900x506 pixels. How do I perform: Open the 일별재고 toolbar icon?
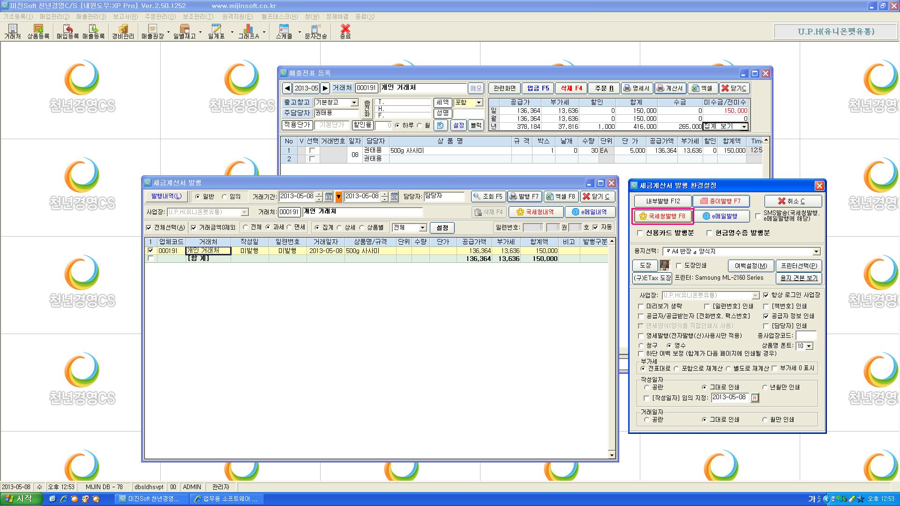184,32
